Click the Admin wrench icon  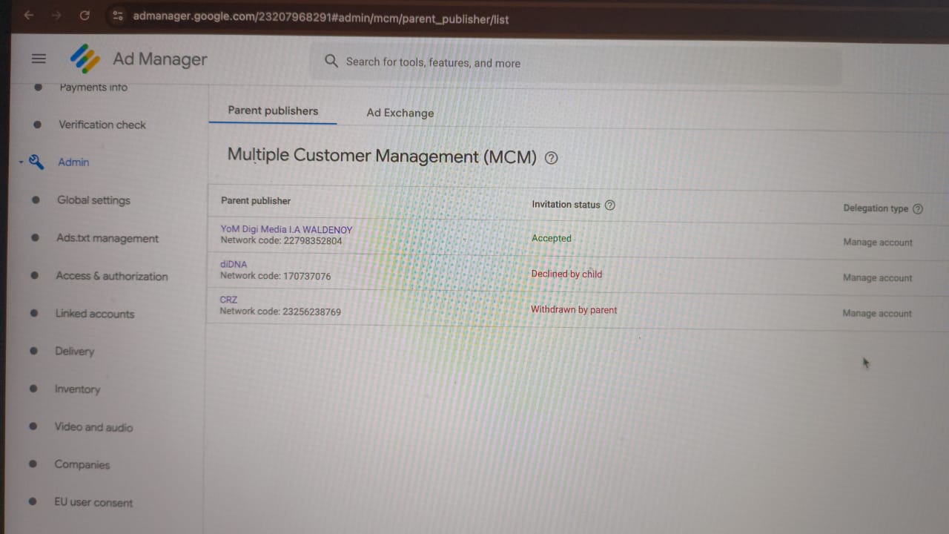coord(36,162)
